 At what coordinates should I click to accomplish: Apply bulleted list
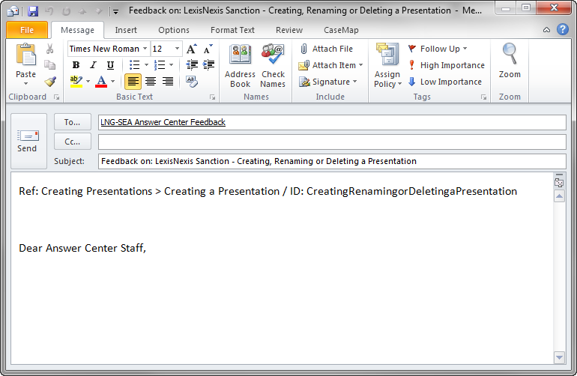point(134,65)
